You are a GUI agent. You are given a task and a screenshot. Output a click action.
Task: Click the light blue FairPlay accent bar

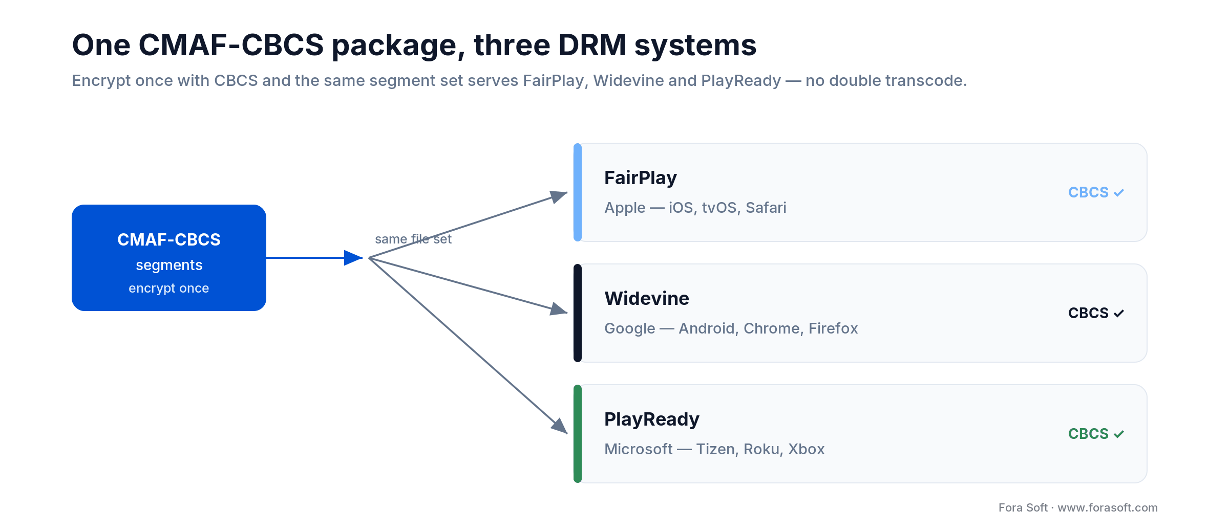click(578, 192)
